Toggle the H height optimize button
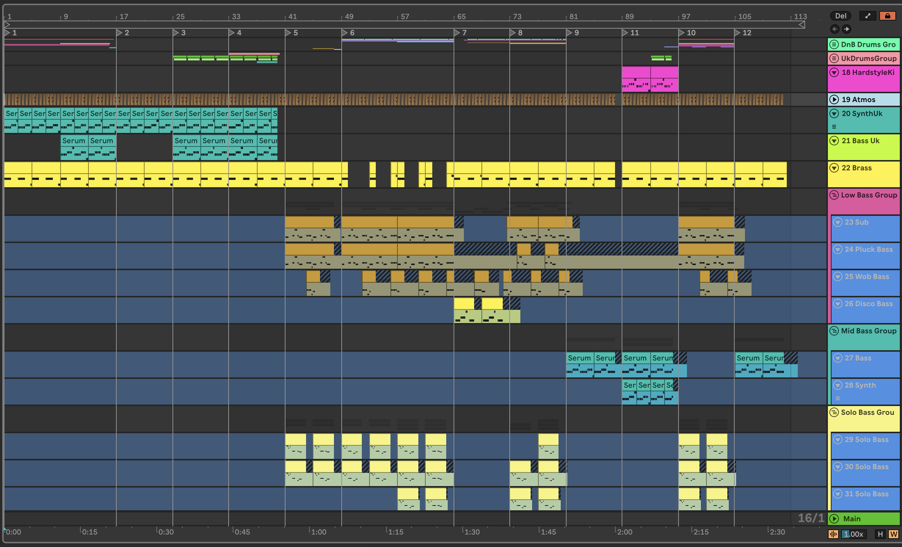The height and width of the screenshot is (547, 902). 880,534
